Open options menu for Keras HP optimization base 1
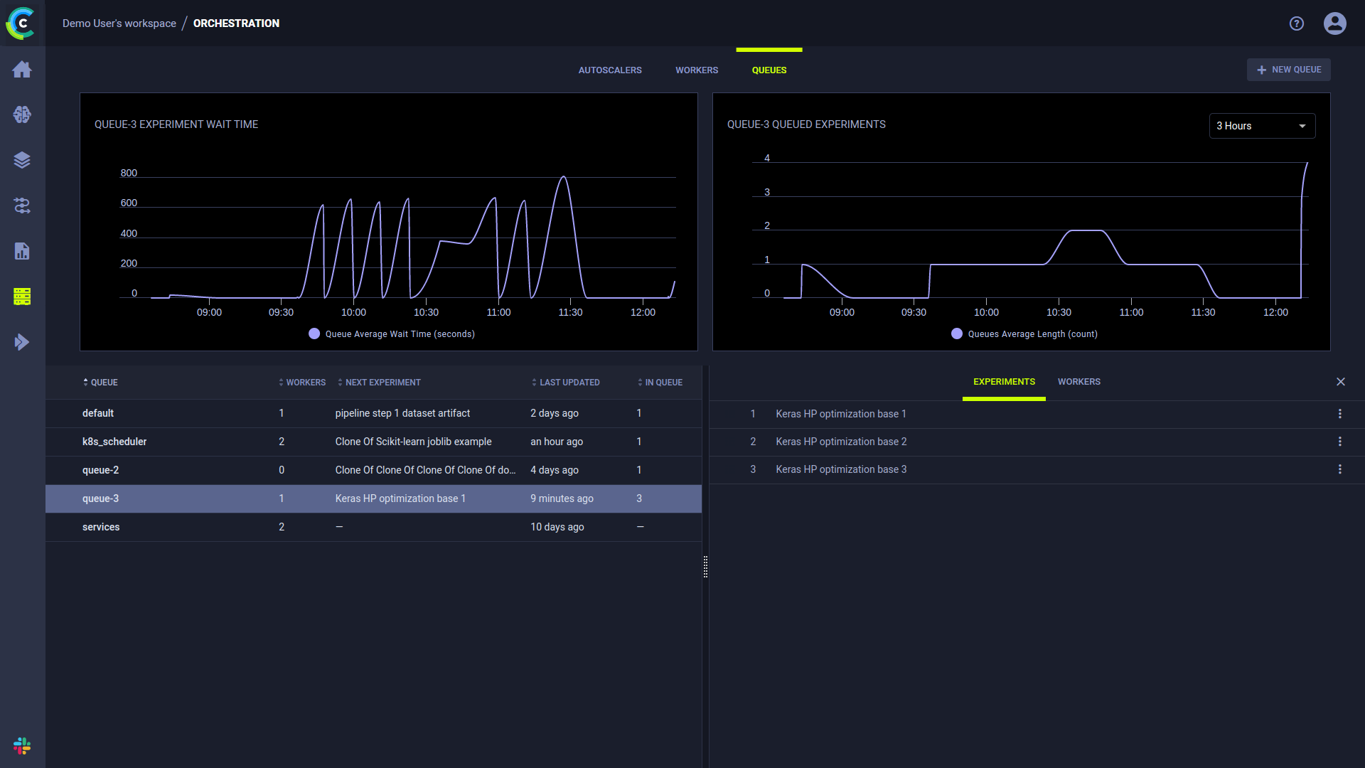The image size is (1365, 768). tap(1339, 414)
